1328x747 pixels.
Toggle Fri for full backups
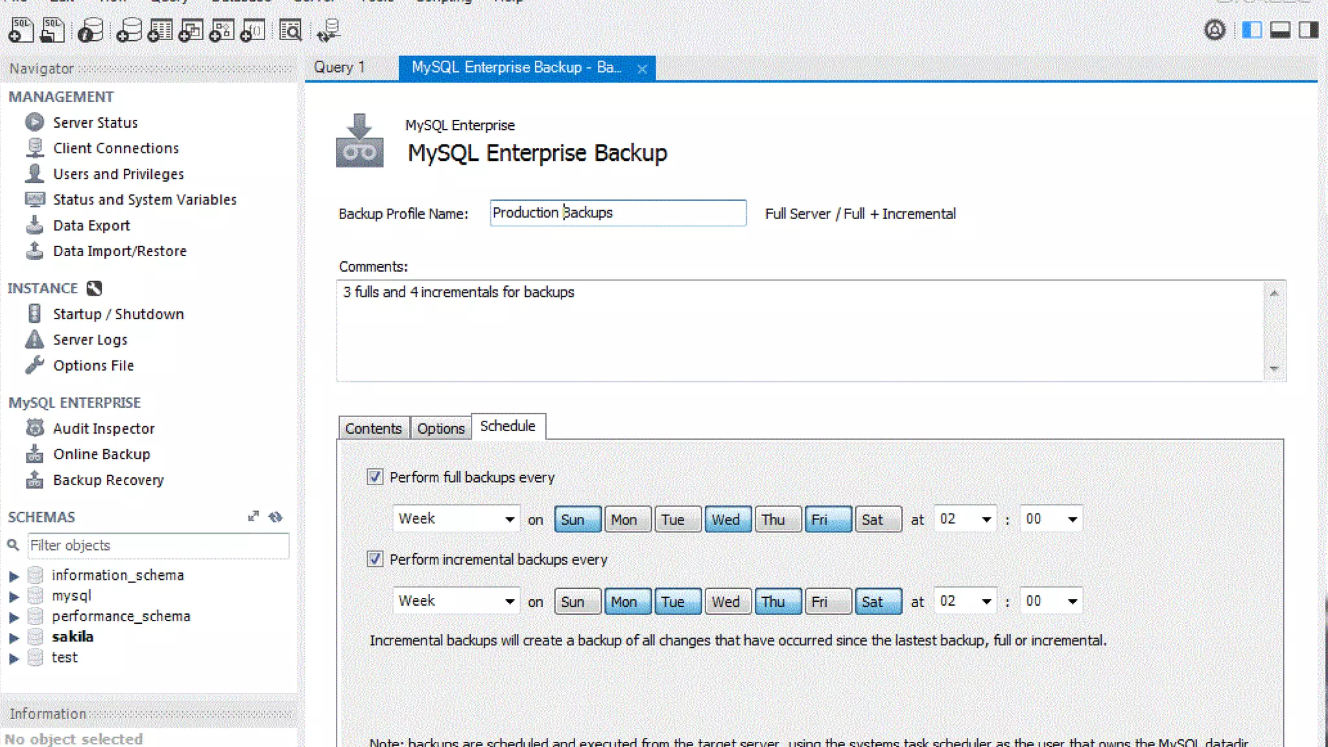tap(828, 519)
